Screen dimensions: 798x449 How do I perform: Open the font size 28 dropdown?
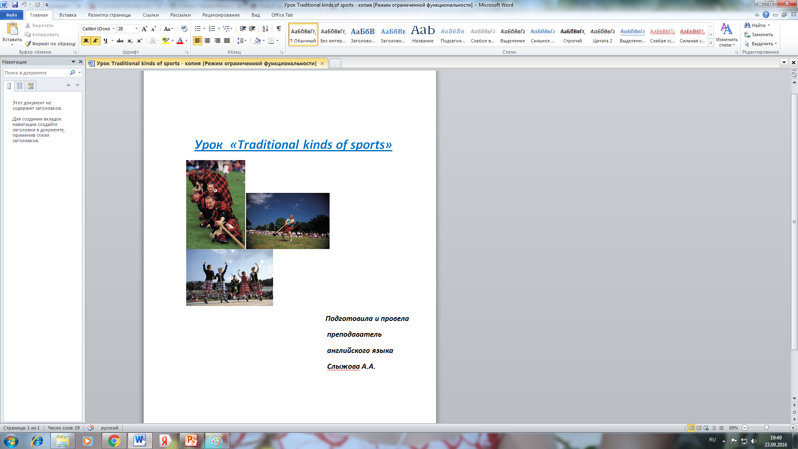136,29
